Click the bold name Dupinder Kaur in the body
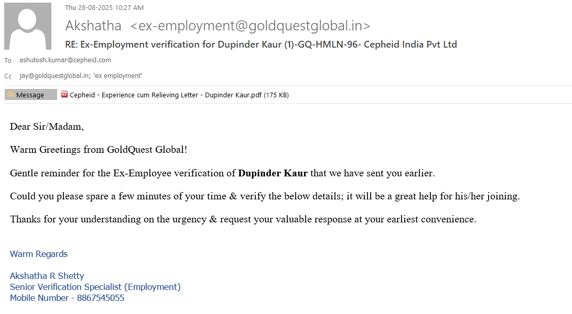The image size is (572, 314). click(x=273, y=173)
